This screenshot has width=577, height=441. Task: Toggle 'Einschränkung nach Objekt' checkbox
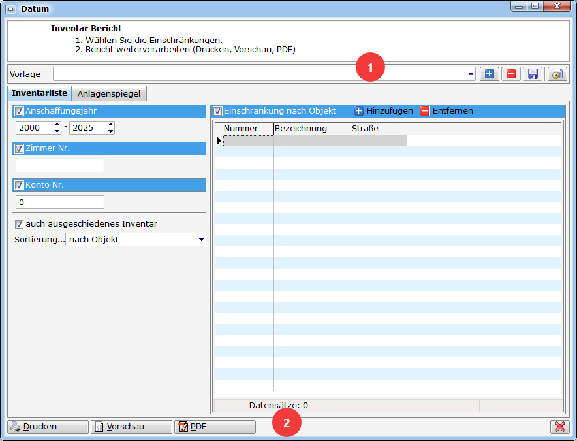217,111
